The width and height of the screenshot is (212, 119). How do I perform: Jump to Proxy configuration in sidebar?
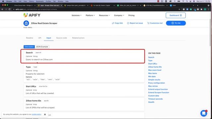tap(156, 83)
